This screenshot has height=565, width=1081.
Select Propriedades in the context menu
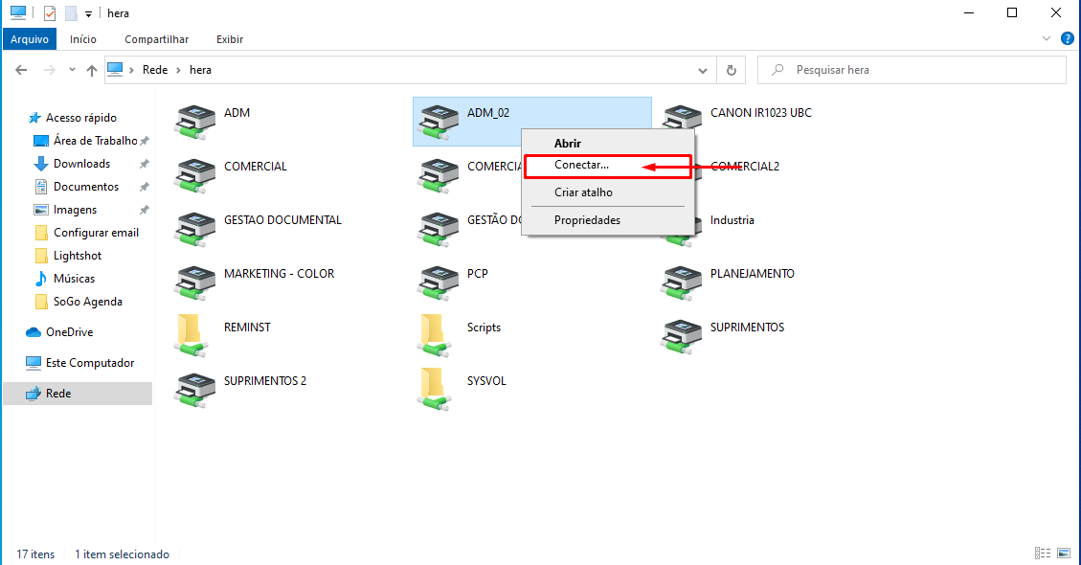pyautogui.click(x=587, y=220)
